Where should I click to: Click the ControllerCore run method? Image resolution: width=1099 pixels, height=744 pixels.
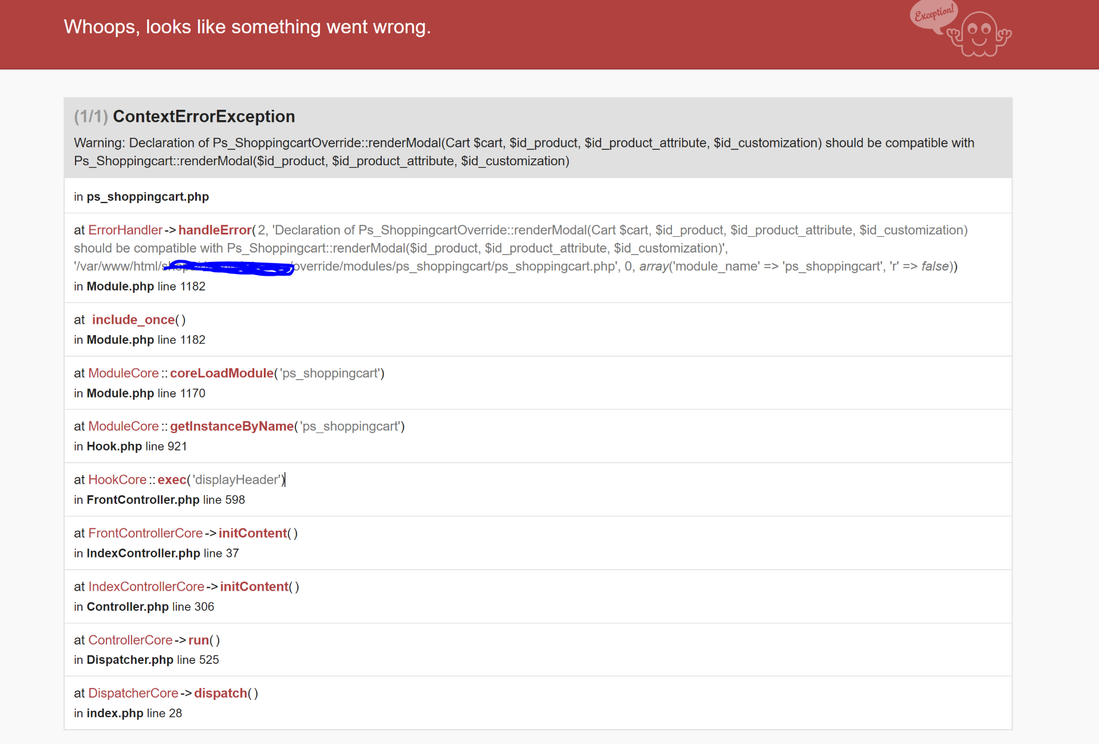[x=198, y=640]
